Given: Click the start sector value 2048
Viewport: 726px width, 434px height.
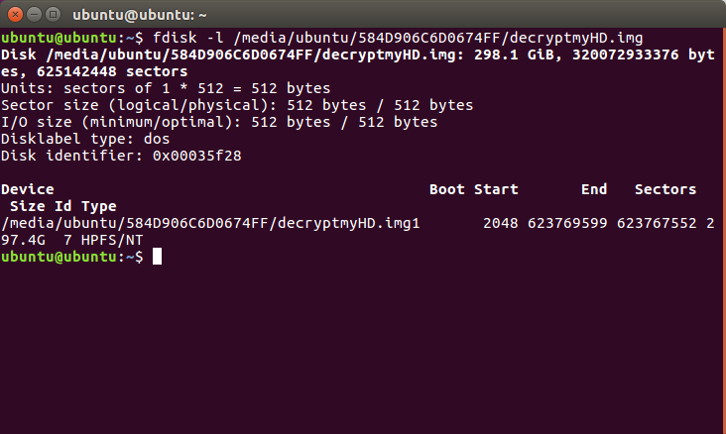Looking at the screenshot, I should pyautogui.click(x=501, y=223).
